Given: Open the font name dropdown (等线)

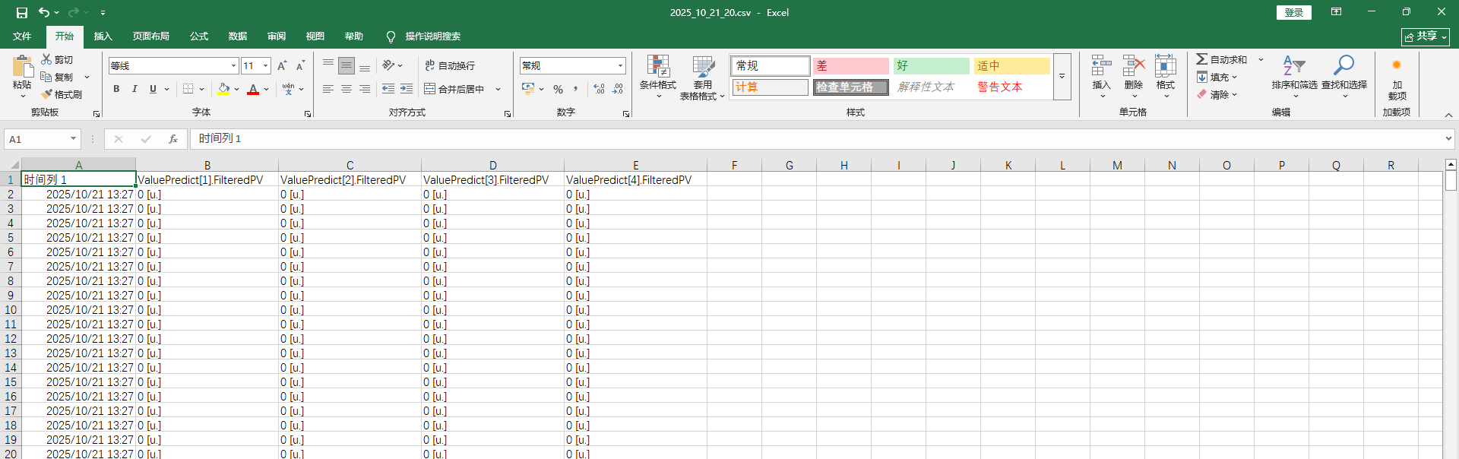Looking at the screenshot, I should pos(233,66).
